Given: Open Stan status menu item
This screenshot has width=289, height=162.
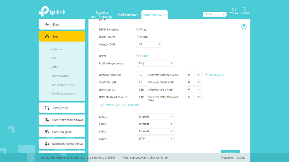Looking at the screenshot, I should click(62, 25).
